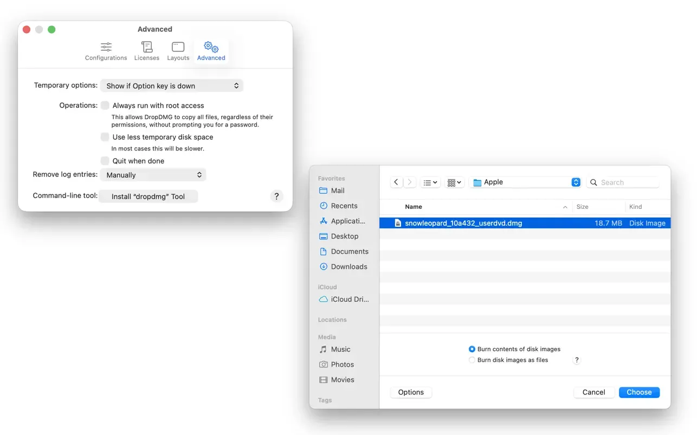Go back in file browser
Viewport: 697px width, 435px height.
396,182
